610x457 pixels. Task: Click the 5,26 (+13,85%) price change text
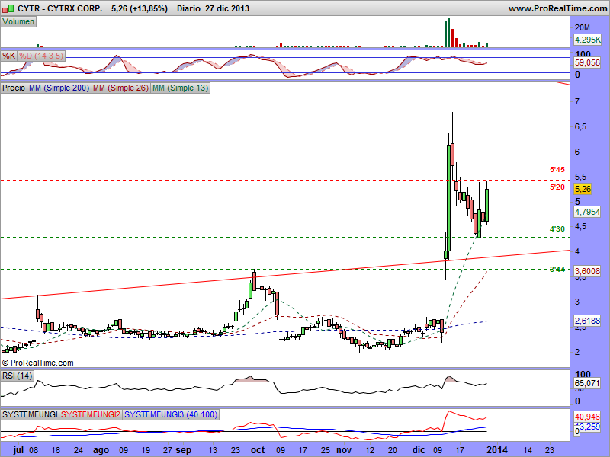pos(140,8)
